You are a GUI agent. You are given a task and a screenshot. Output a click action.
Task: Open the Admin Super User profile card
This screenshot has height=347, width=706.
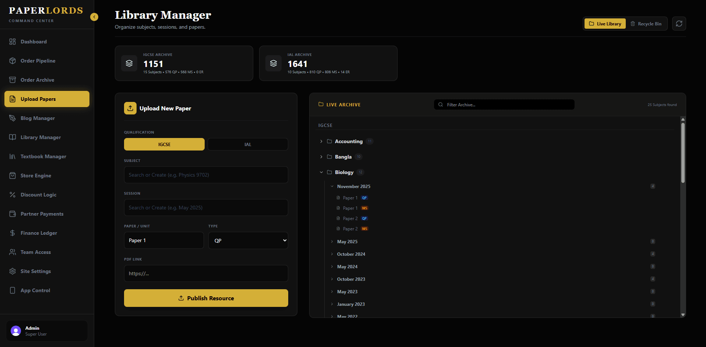[x=47, y=331]
